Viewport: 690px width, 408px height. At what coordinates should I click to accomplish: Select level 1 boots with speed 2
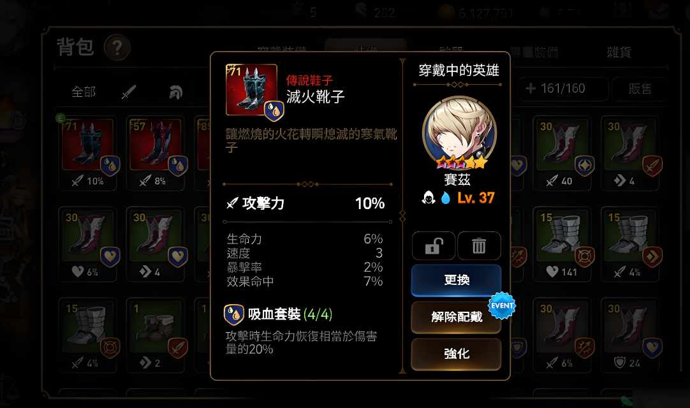point(156,335)
